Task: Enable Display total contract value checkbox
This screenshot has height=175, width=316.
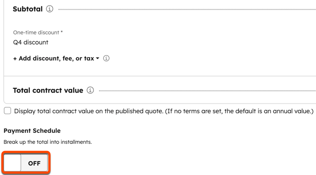Action: [8, 111]
